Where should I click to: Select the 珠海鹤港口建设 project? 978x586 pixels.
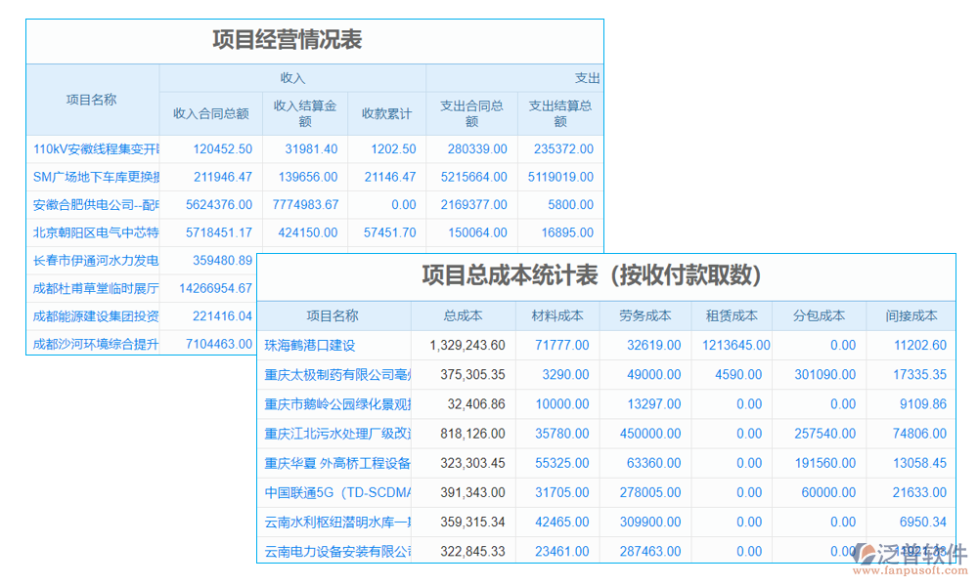(x=315, y=345)
